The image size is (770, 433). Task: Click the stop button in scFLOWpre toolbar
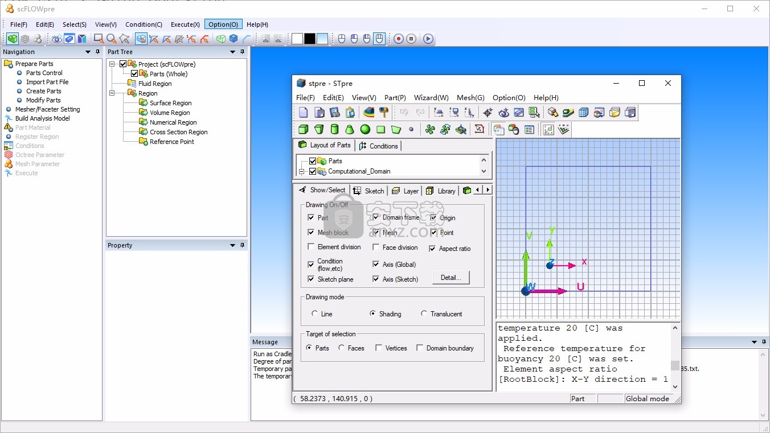point(411,39)
